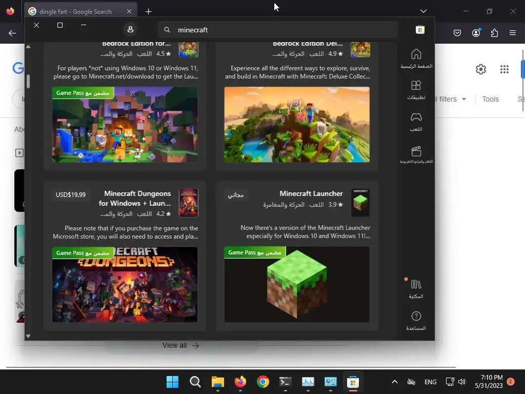525x394 pixels.
Task: Open Minecraft Dungeons for Windows title
Action: pyautogui.click(x=135, y=199)
